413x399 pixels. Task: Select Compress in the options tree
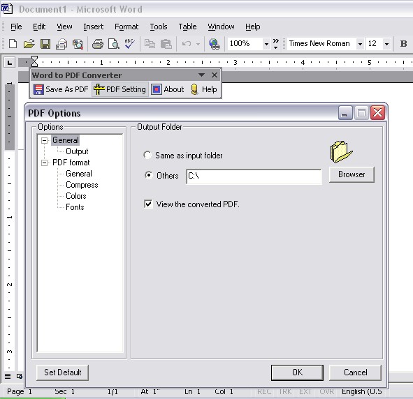point(82,185)
